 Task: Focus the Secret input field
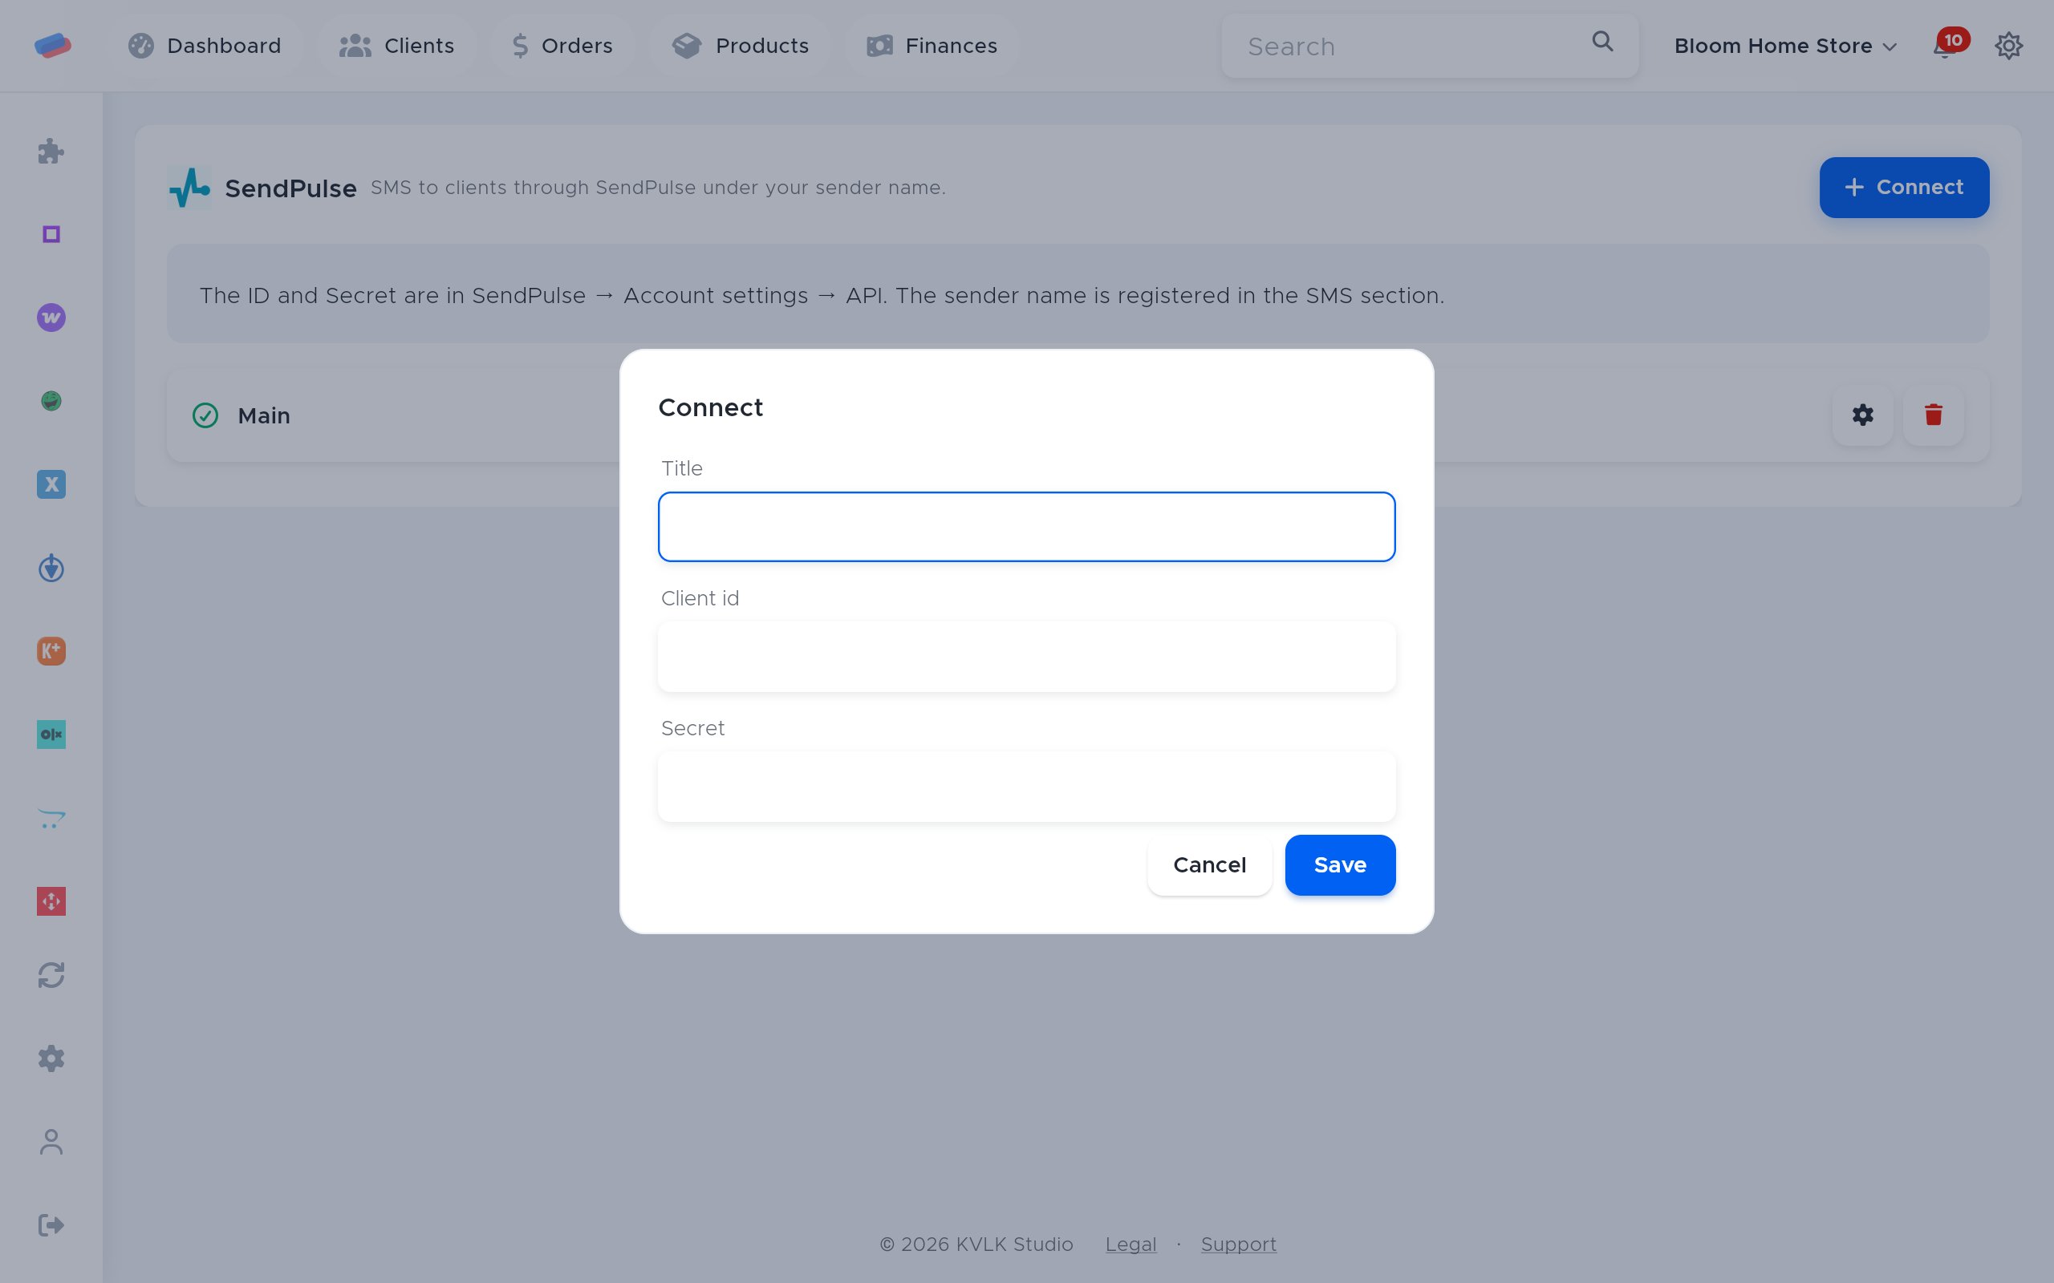(x=1026, y=787)
